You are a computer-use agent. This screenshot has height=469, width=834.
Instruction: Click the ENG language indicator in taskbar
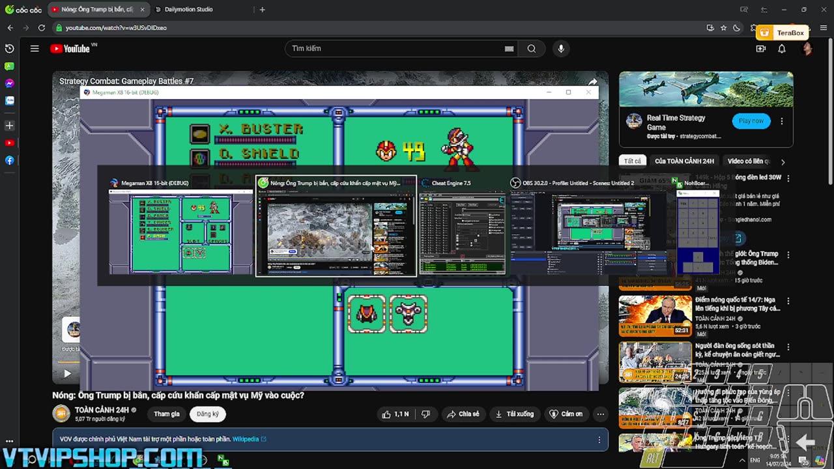tap(755, 460)
